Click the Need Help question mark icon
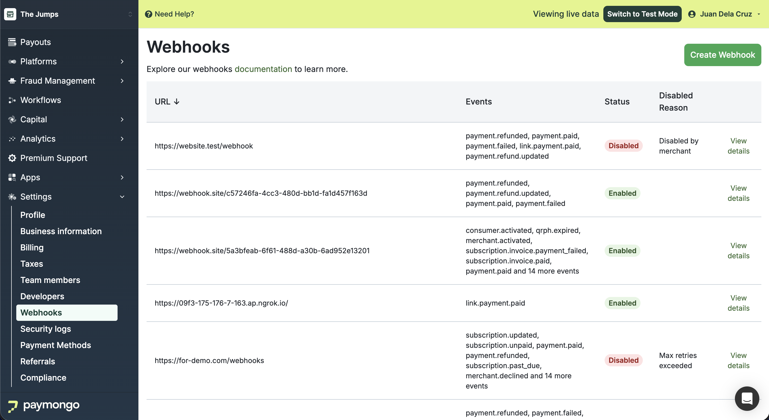Viewport: 769px width, 420px height. 148,14
